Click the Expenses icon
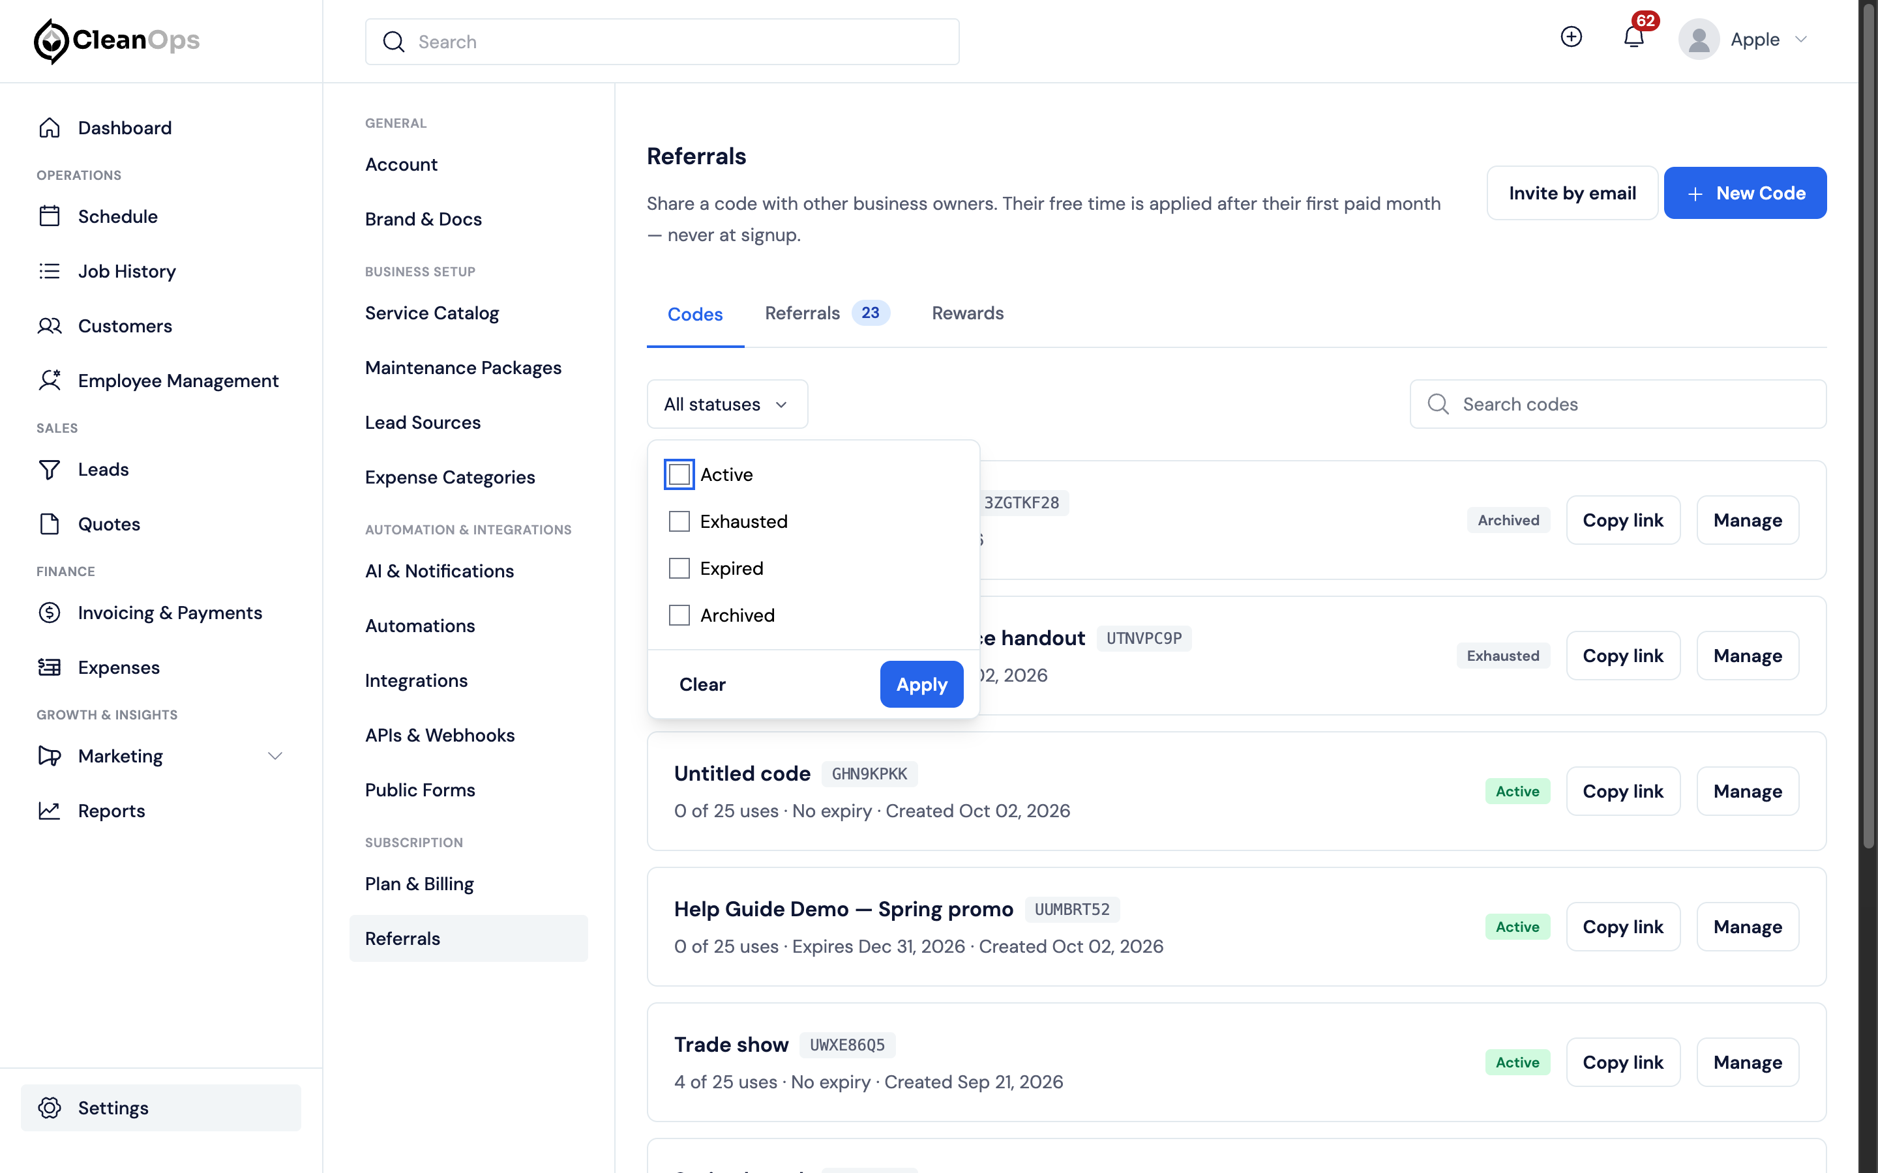 click(50, 667)
